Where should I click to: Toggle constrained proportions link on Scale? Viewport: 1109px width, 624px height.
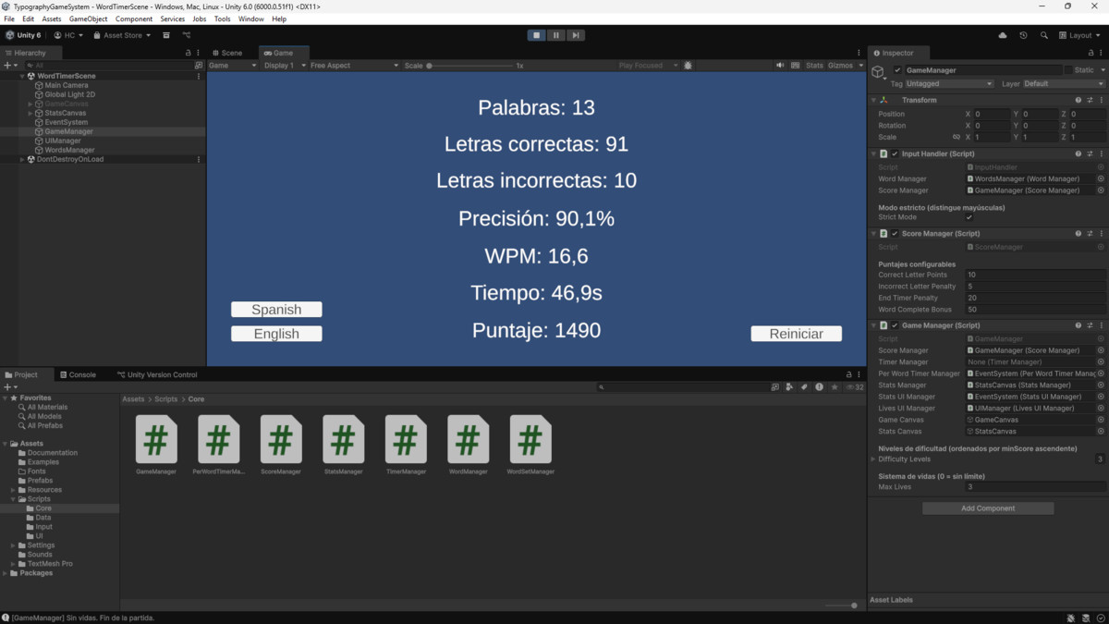tap(957, 137)
